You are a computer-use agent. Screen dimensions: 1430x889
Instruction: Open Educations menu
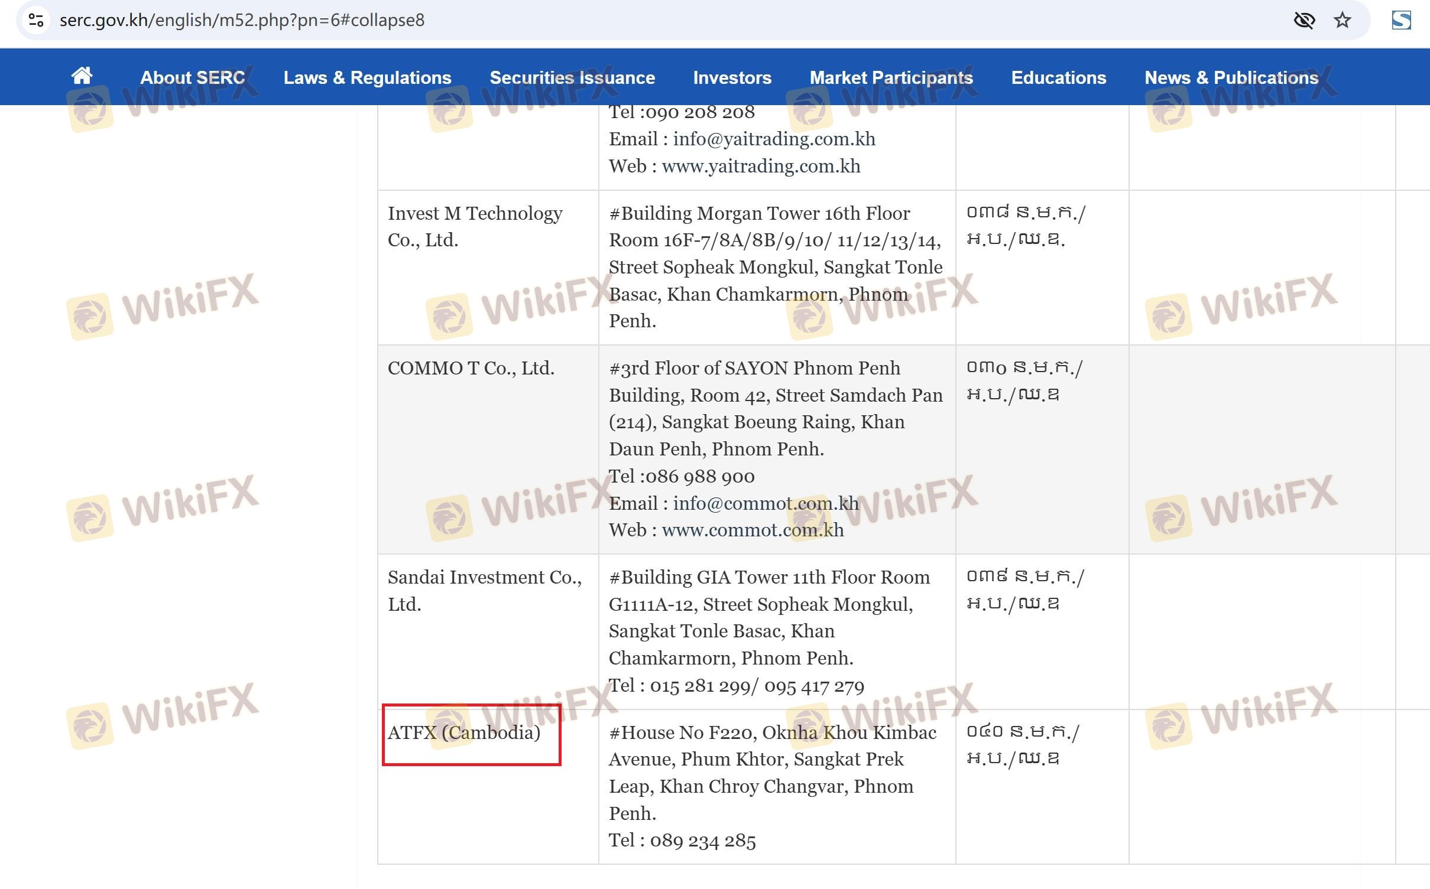click(x=1058, y=77)
